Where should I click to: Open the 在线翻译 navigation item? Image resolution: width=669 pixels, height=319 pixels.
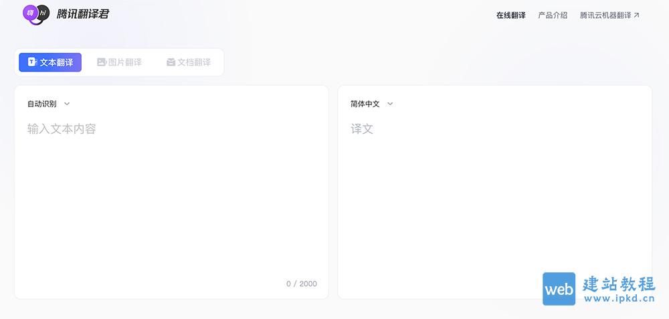coord(510,15)
